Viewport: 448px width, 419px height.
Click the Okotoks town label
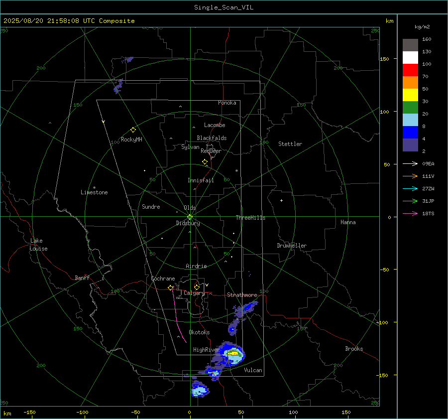coord(199,332)
